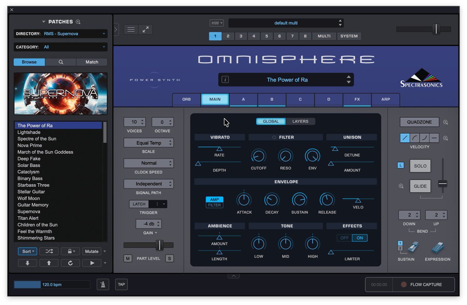Select the LAYERS view tab

300,122
